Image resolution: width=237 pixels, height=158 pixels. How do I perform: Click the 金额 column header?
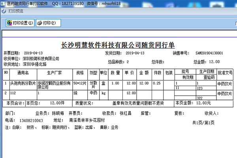(x=144, y=73)
